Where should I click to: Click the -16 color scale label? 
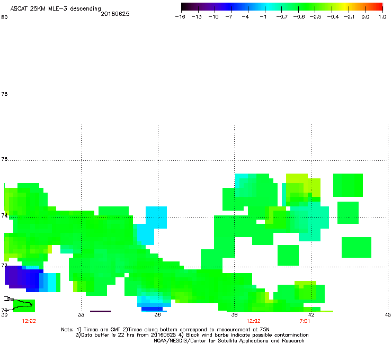(180, 17)
